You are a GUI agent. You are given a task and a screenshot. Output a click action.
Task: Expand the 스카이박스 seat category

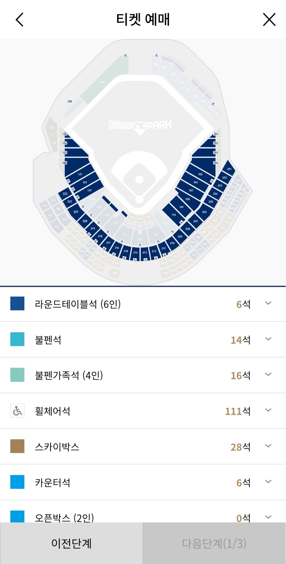pos(268,446)
